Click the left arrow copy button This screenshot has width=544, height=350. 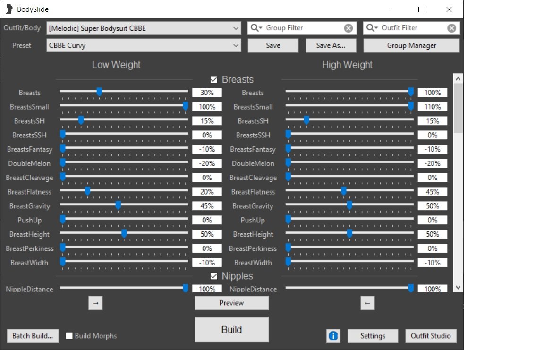click(x=367, y=303)
